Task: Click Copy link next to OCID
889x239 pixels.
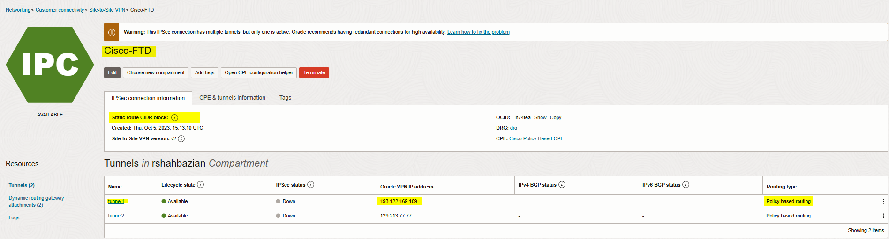Action: (x=556, y=118)
